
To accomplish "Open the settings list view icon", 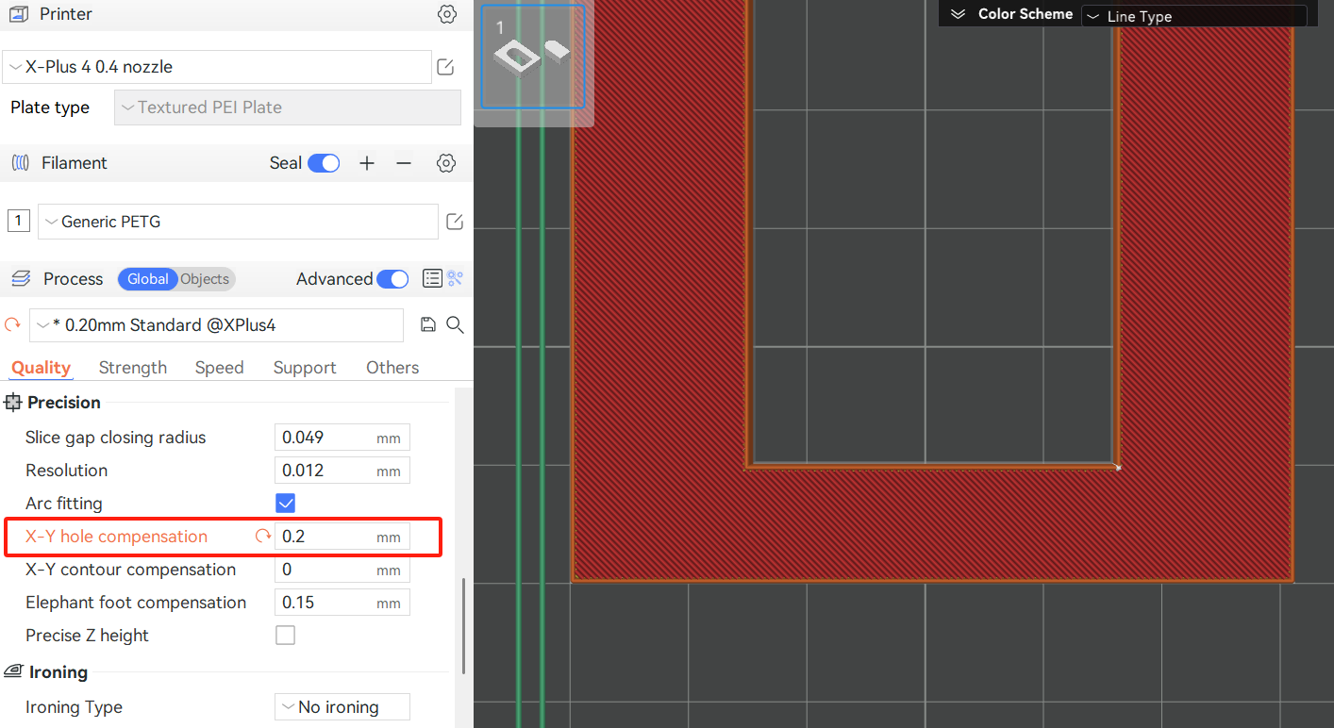I will click(432, 278).
